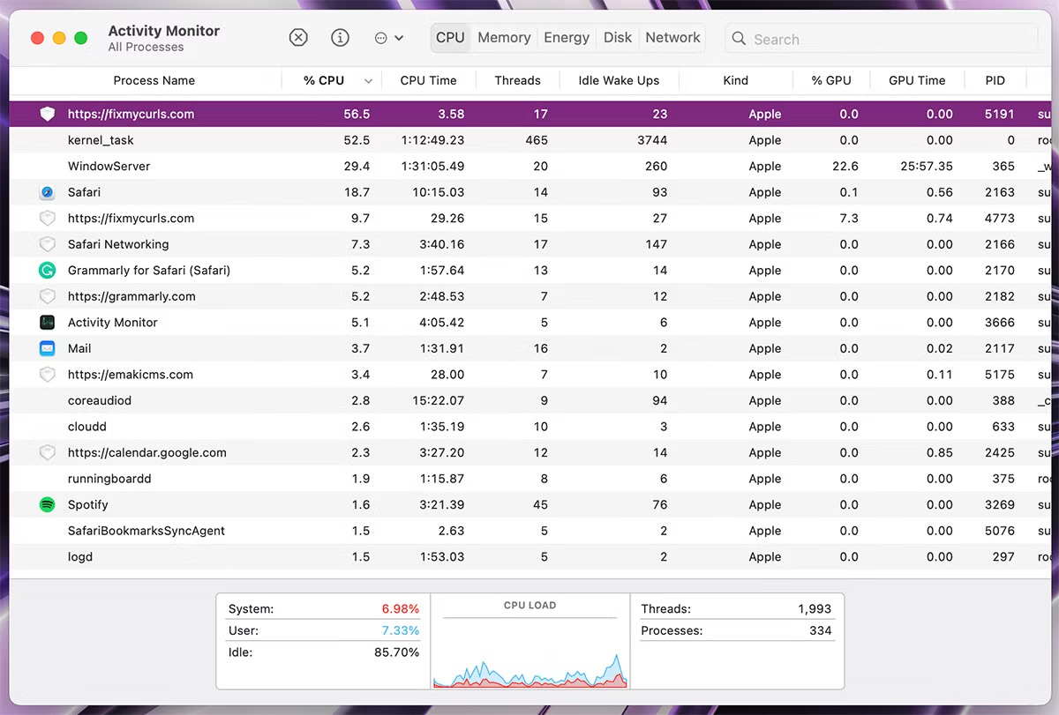Sort by Kind column header

(735, 80)
